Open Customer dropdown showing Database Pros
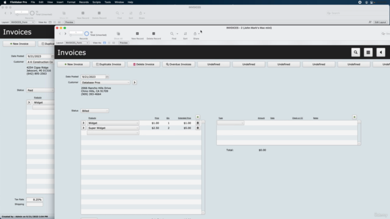Image resolution: width=390 pixels, height=219 pixels. coord(105,83)
